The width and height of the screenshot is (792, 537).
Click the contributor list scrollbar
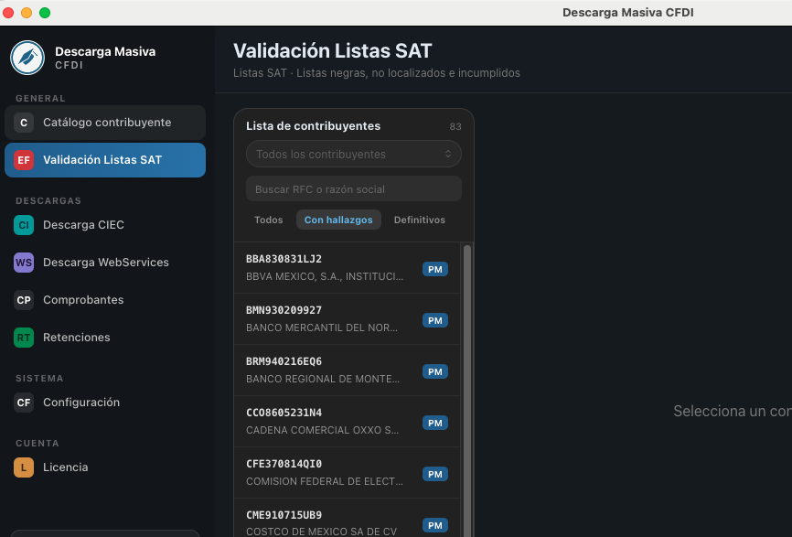tap(467, 391)
